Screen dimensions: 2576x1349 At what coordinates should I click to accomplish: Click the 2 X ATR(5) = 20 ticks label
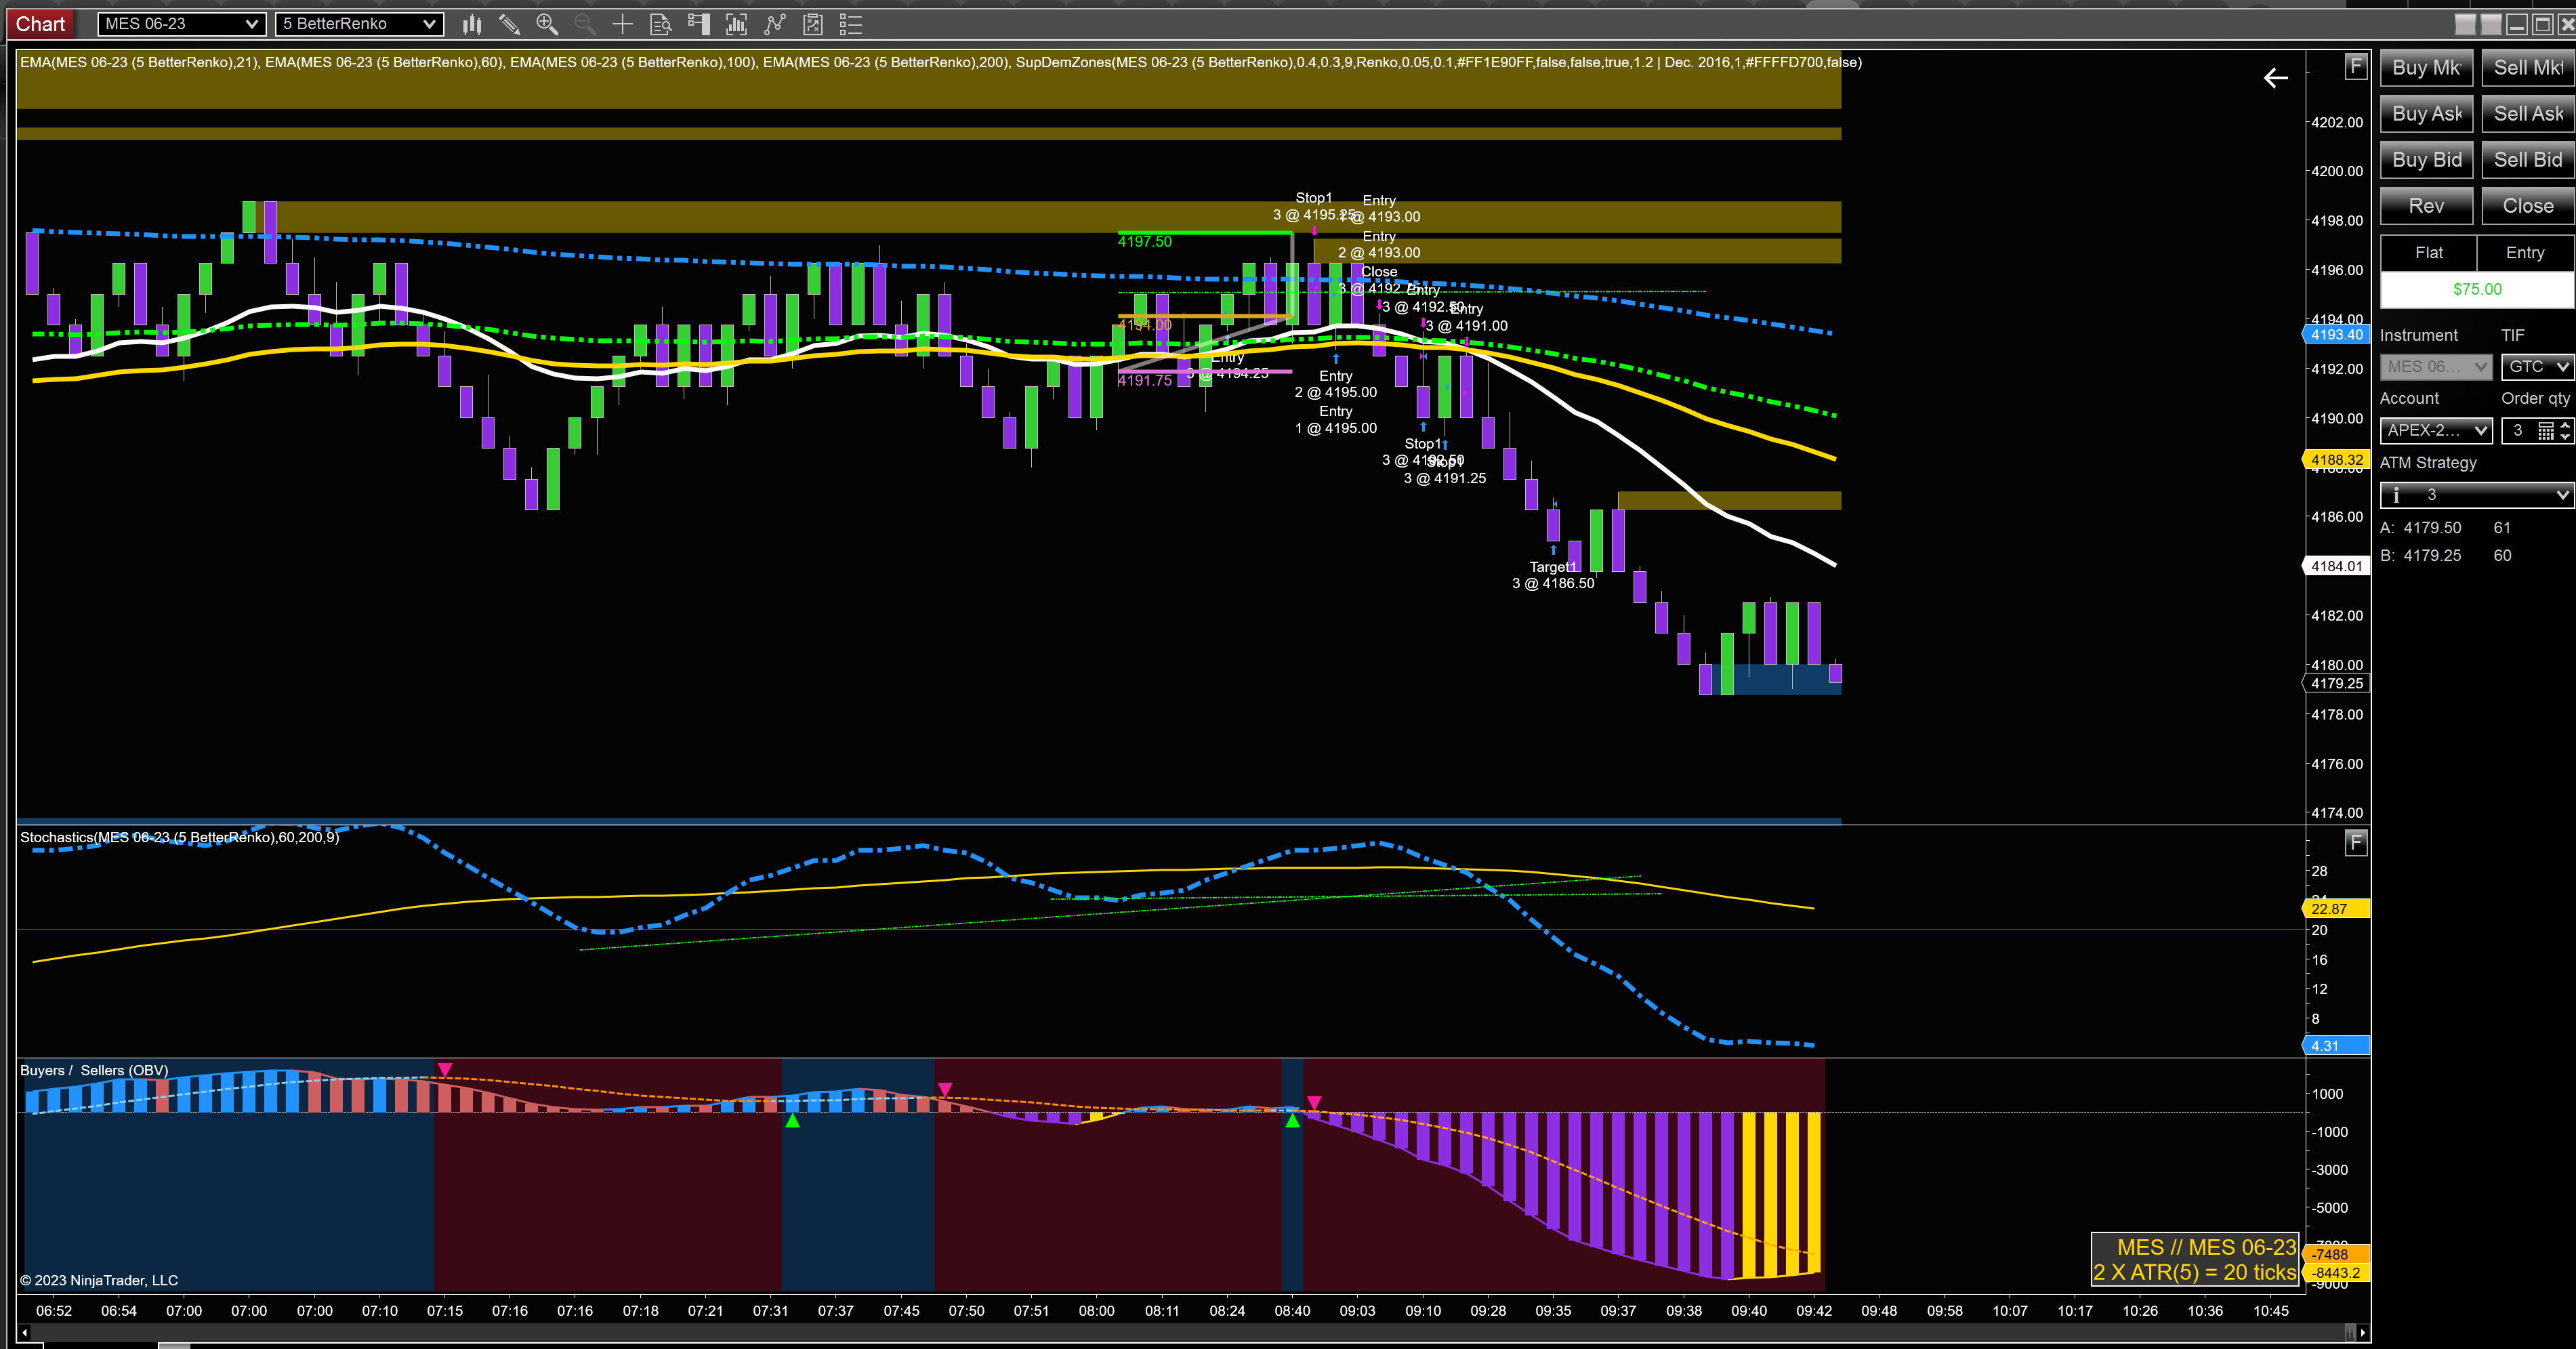2194,1273
